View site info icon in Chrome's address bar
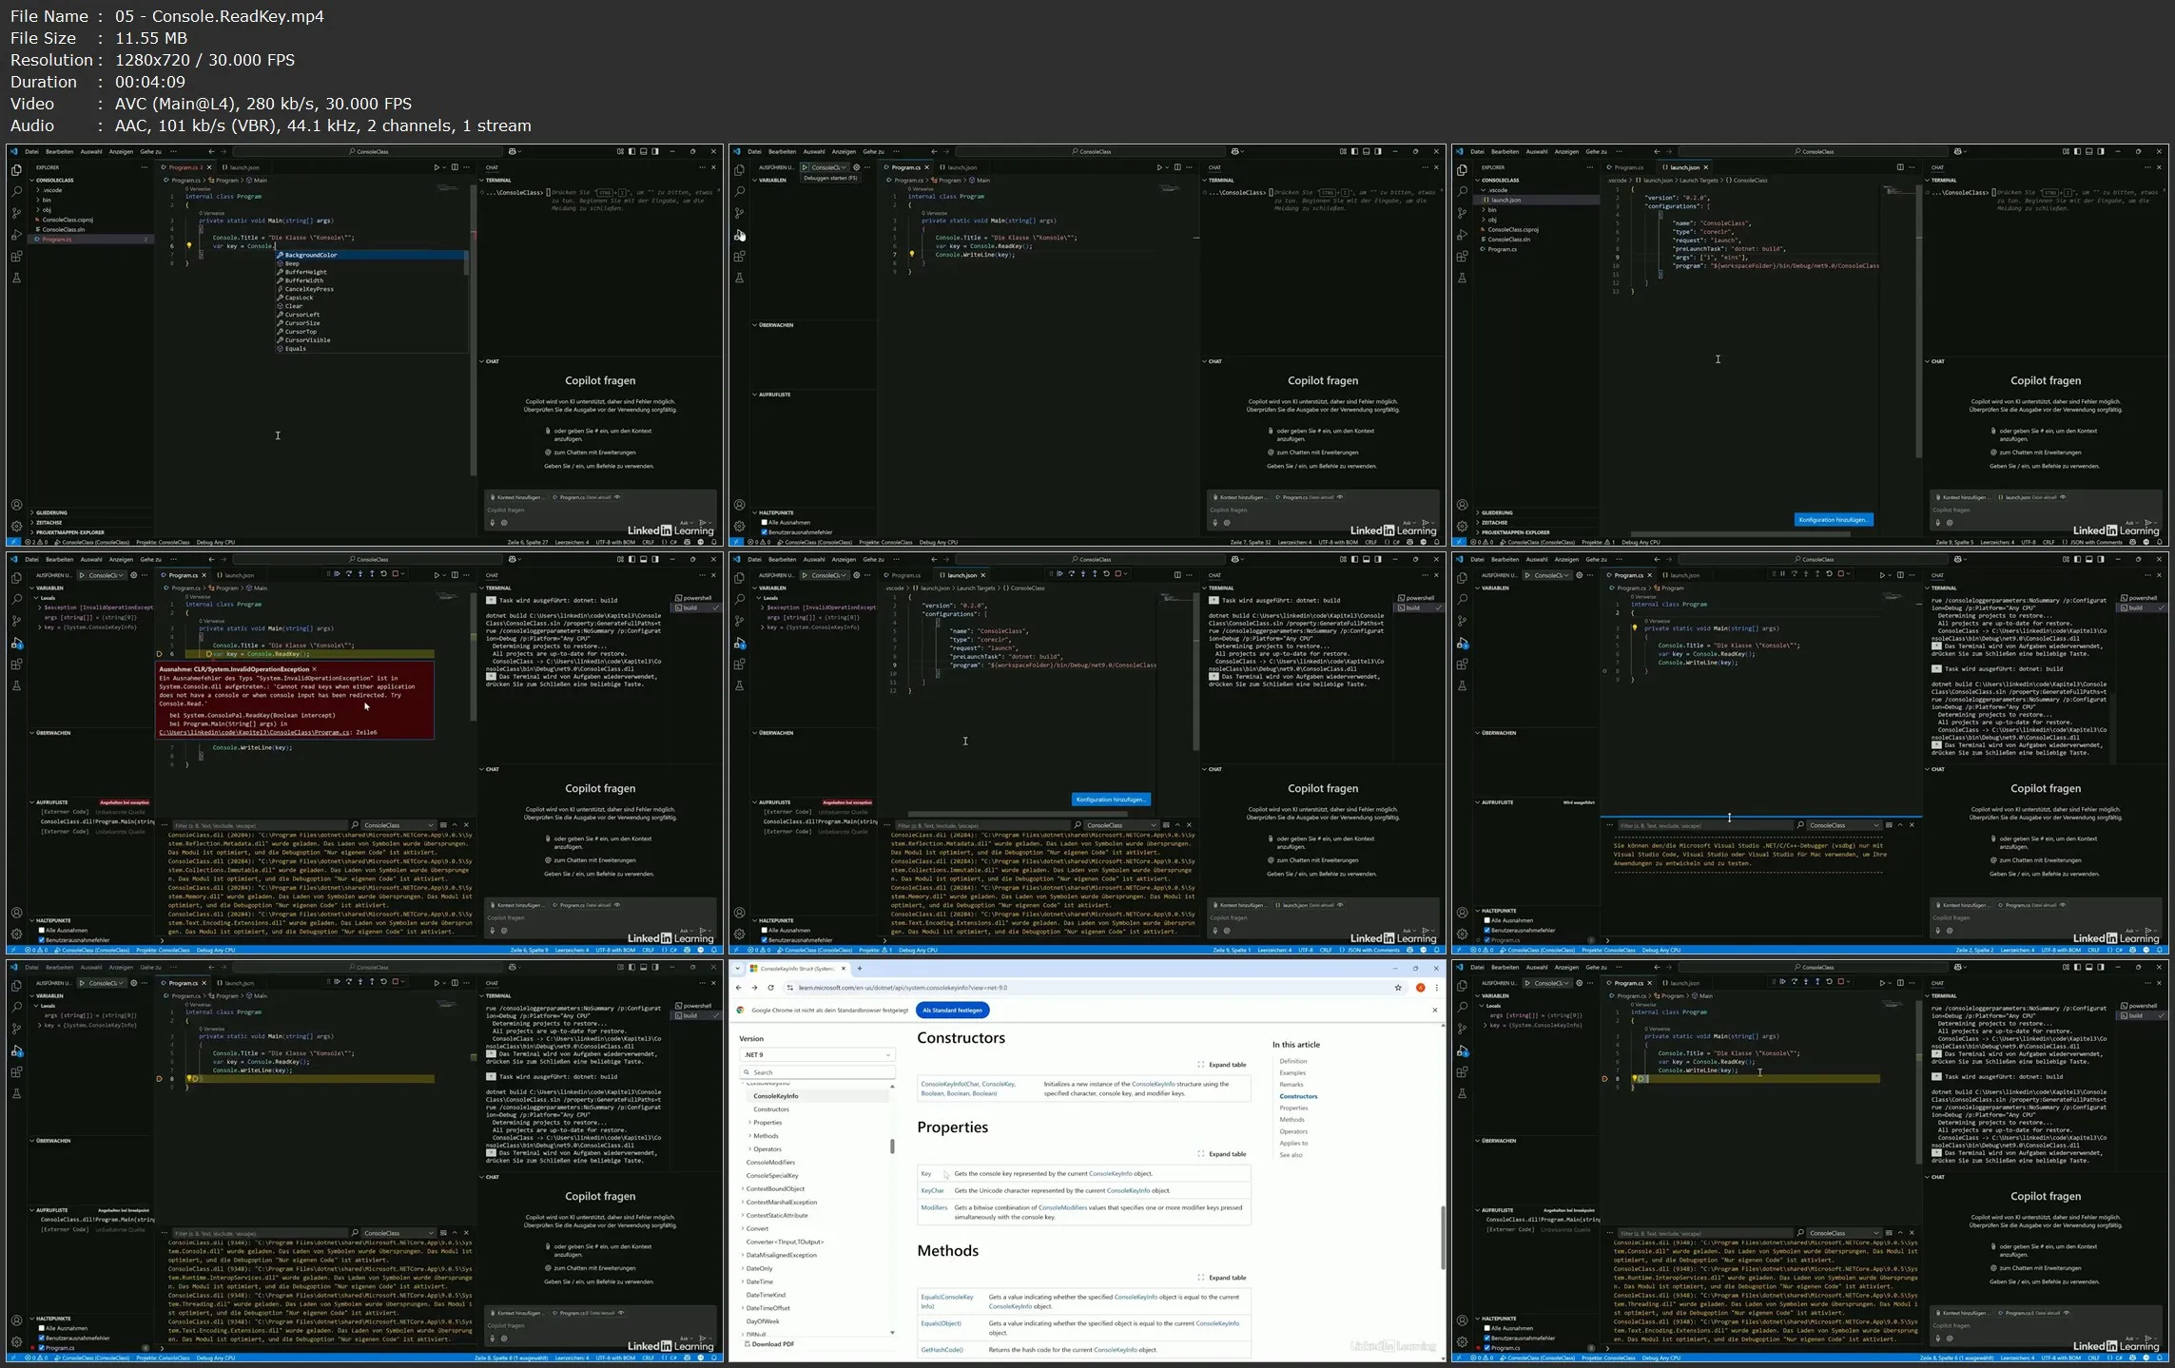 point(792,988)
